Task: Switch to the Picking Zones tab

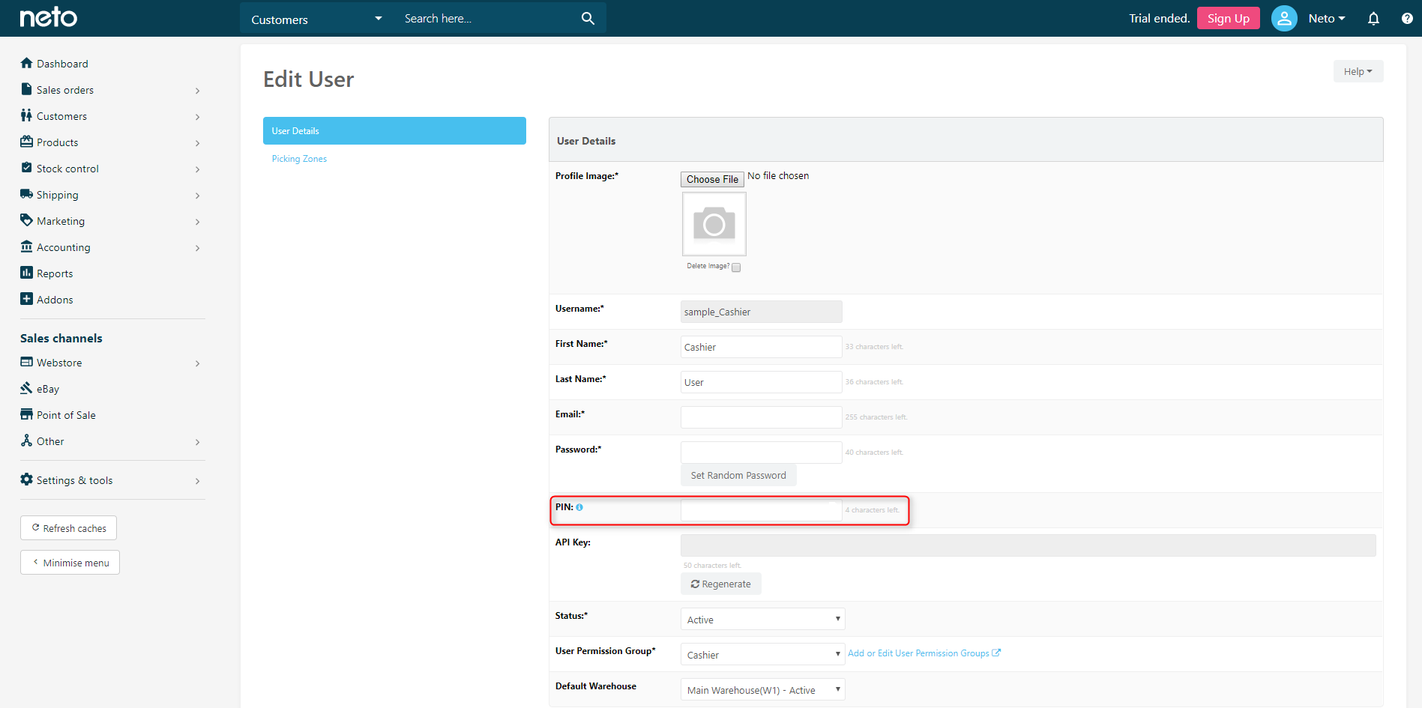Action: pos(299,159)
